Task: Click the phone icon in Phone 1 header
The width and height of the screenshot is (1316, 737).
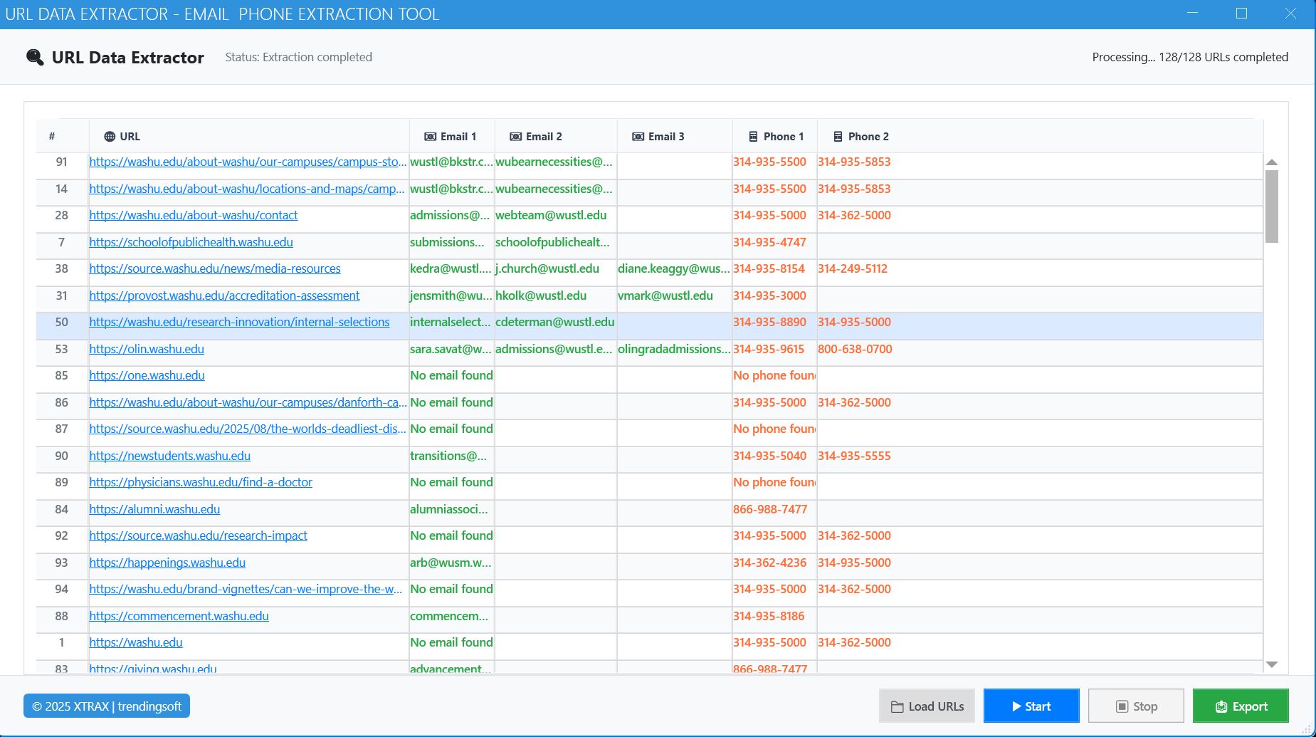Action: pos(753,137)
